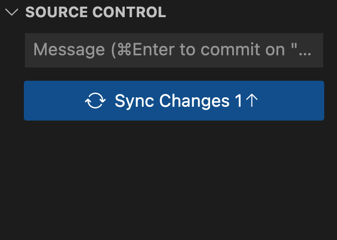Image resolution: width=337 pixels, height=240 pixels.
Task: Hit the rotating arrows icon left of Sync
Action: (95, 101)
